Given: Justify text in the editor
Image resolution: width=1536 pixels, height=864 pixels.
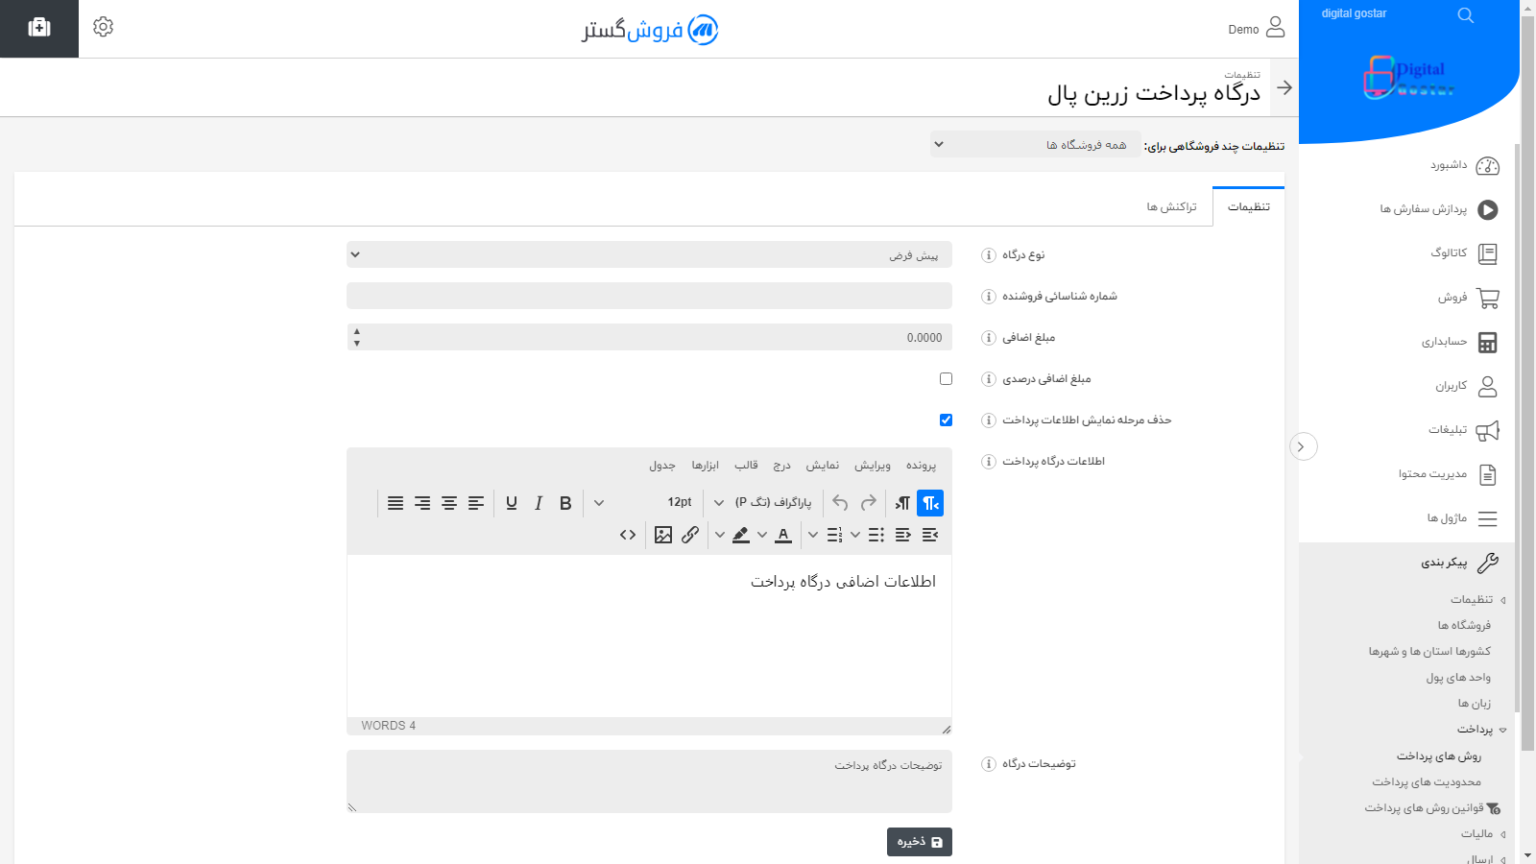Looking at the screenshot, I should click(396, 503).
